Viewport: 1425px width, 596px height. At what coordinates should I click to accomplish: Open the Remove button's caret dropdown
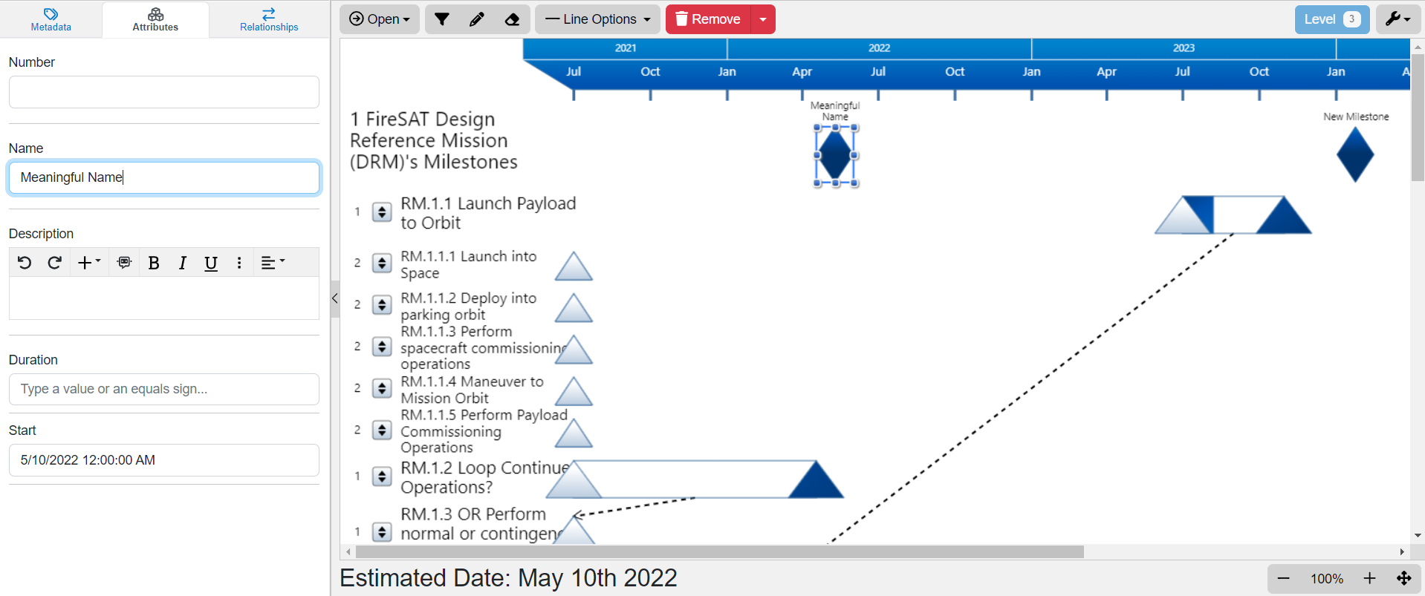point(763,19)
